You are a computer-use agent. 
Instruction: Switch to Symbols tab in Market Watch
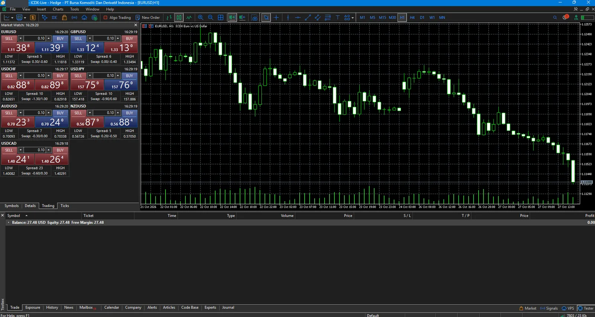point(12,206)
